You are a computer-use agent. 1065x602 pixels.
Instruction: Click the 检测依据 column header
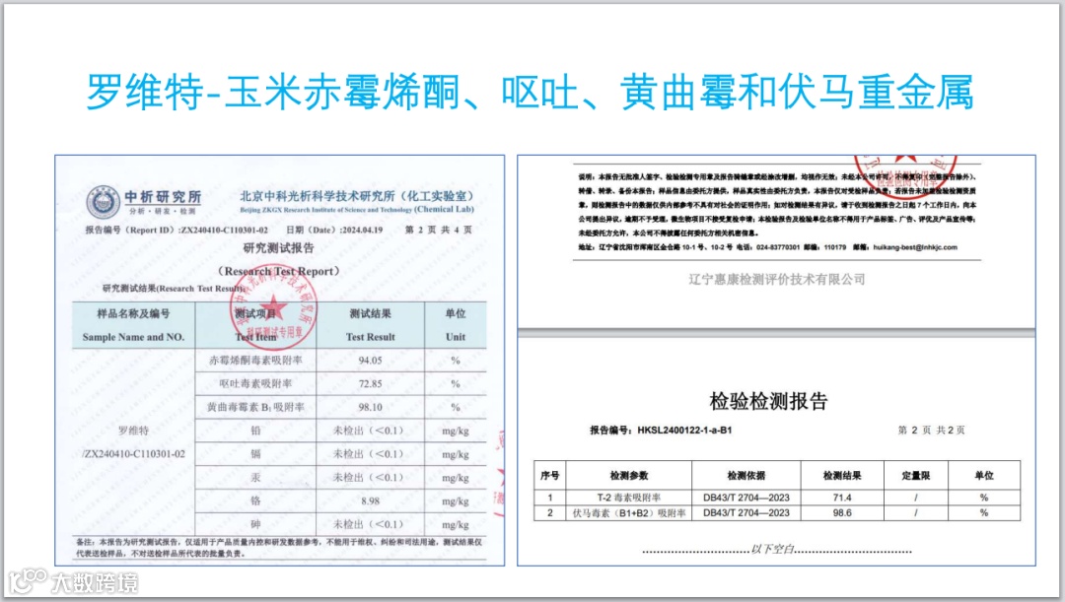click(746, 476)
